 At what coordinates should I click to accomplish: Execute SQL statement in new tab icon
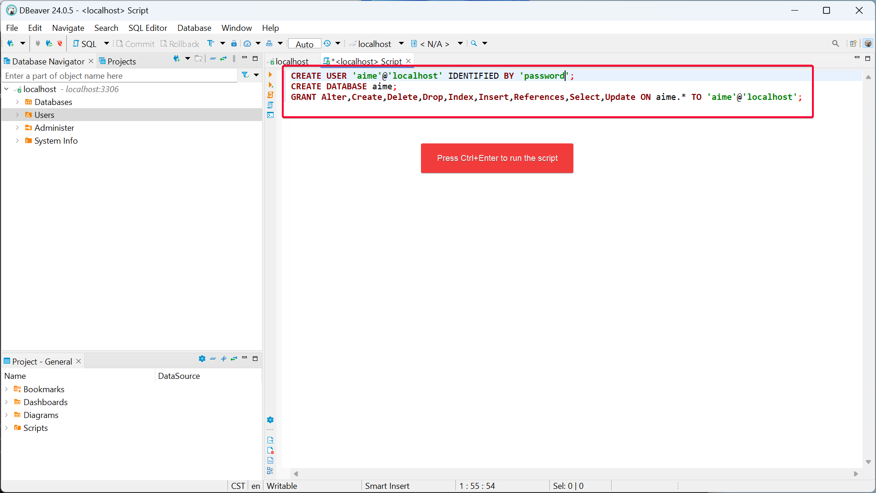pos(270,85)
